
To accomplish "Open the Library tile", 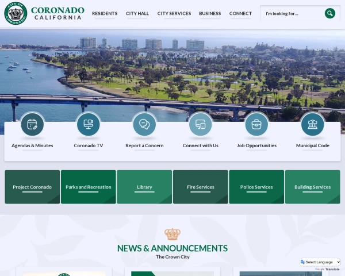I will point(144,187).
